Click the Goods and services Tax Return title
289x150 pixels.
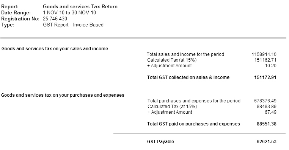(80, 6)
